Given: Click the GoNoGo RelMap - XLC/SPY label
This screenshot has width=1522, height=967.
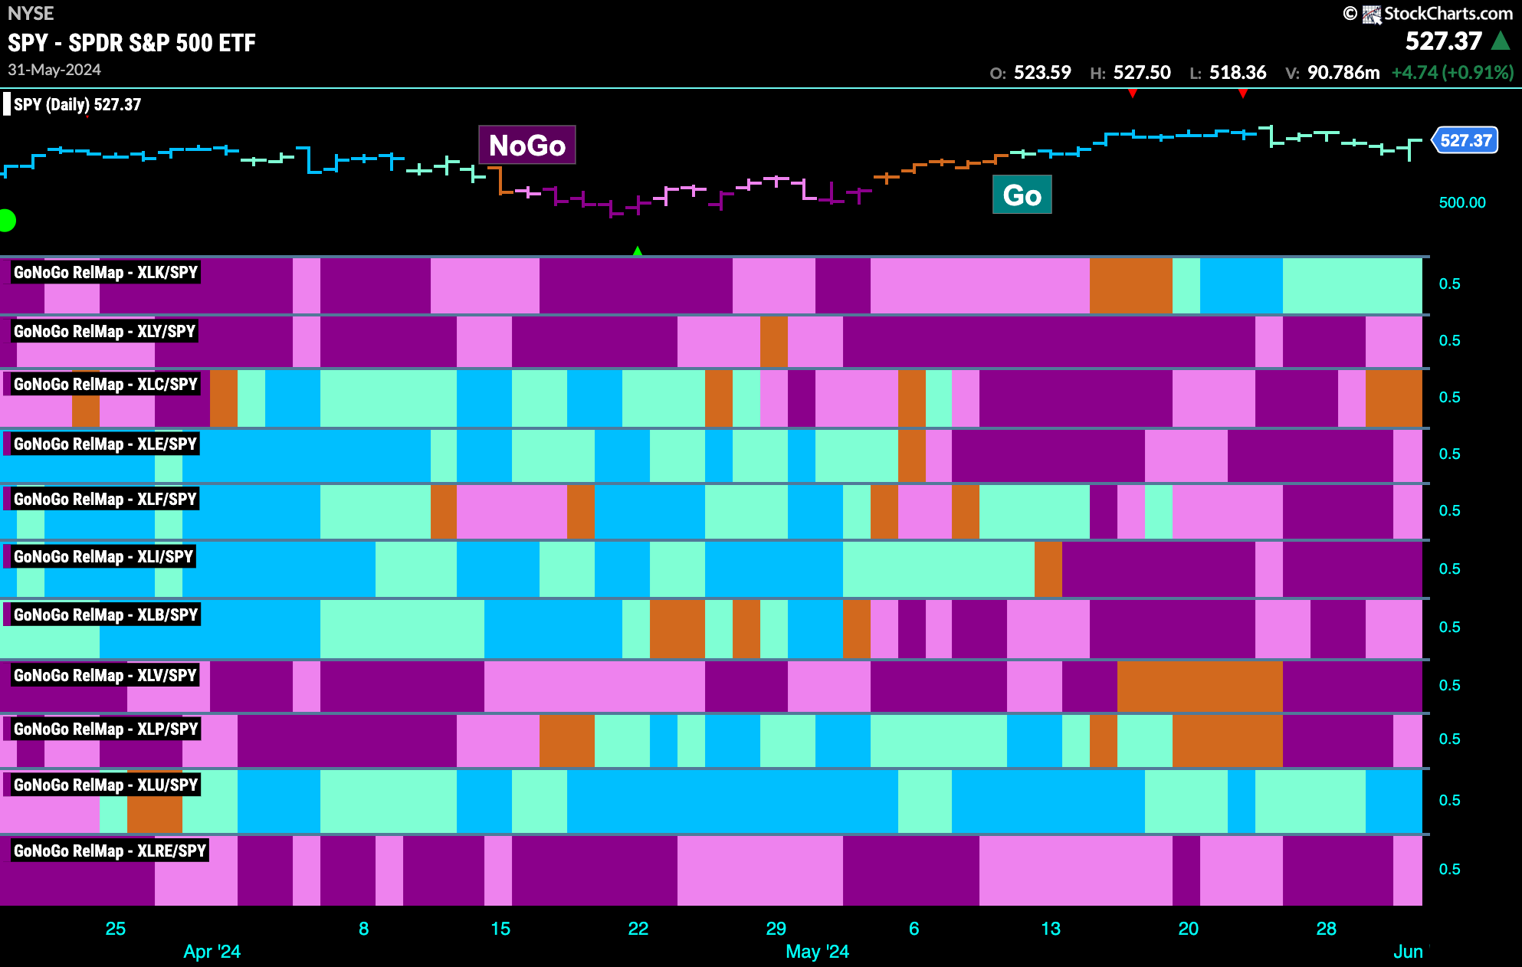Looking at the screenshot, I should point(106,384).
